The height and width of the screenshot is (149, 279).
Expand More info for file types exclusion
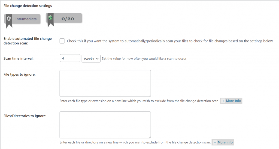point(233,101)
